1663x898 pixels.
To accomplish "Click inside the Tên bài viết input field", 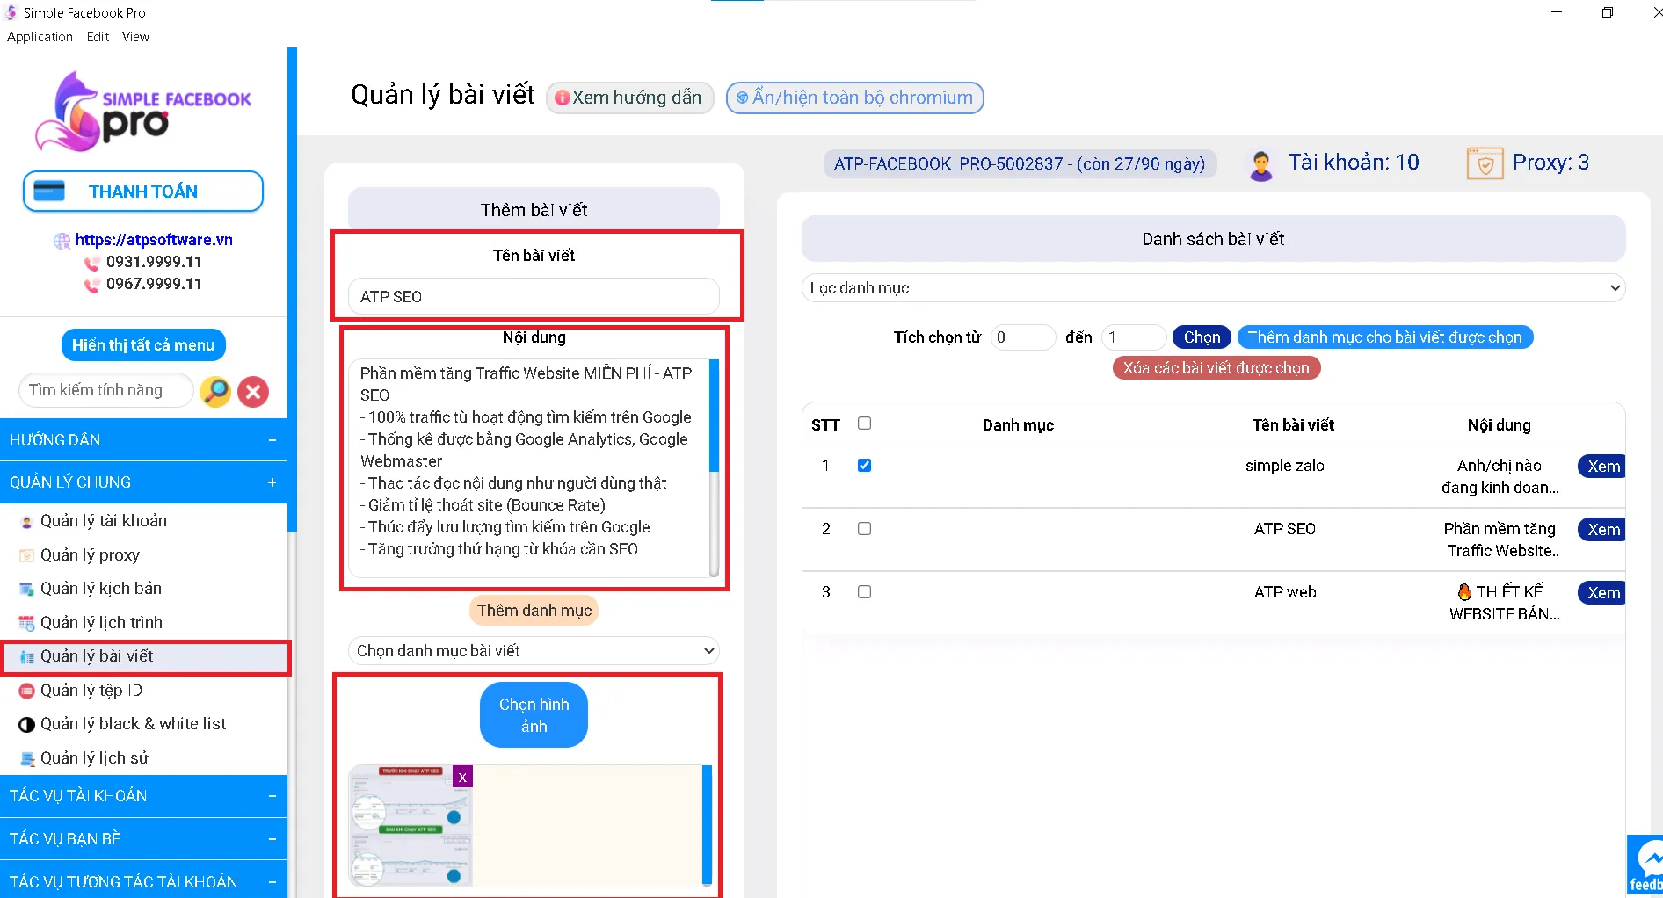I will [x=532, y=296].
